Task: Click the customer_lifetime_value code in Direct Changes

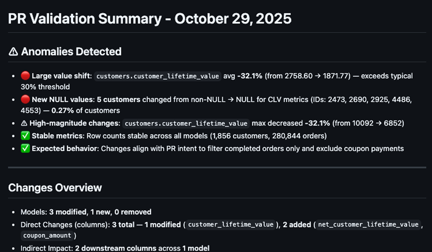Action: click(229, 224)
